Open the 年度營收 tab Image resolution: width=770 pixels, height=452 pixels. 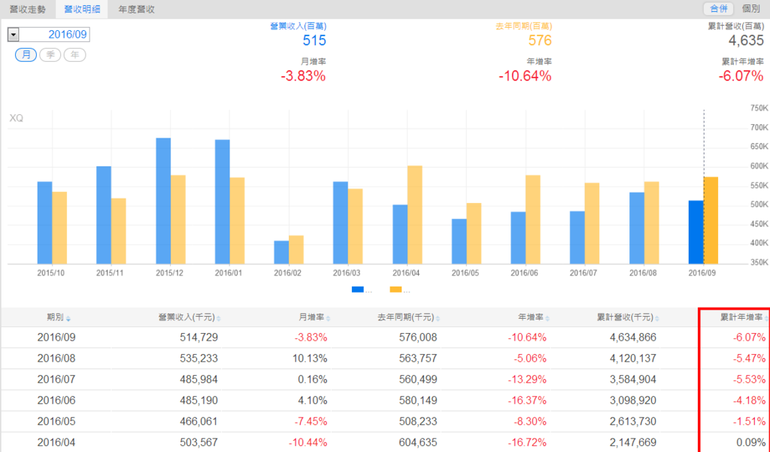[x=137, y=9]
